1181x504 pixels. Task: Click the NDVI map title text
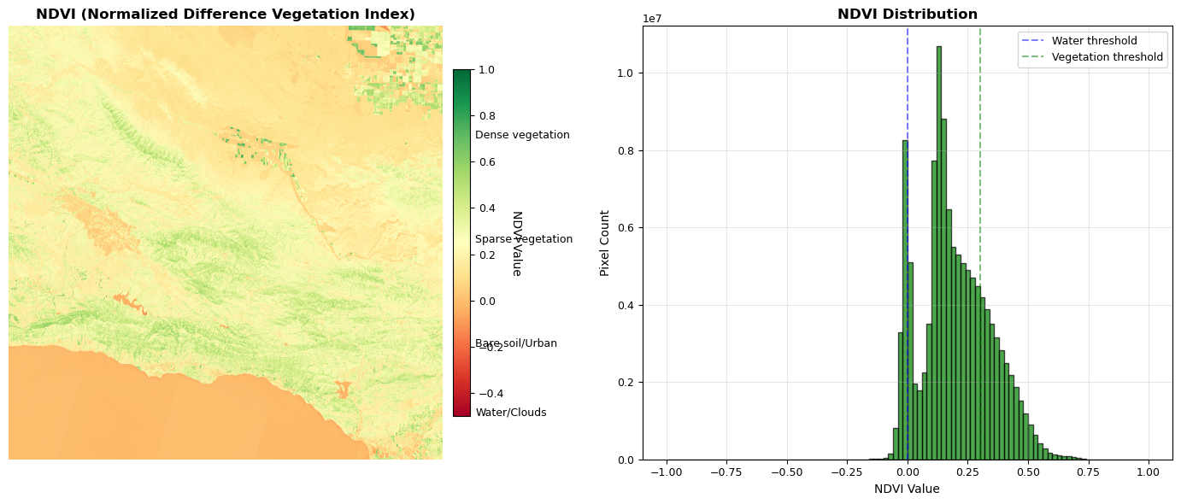(226, 15)
